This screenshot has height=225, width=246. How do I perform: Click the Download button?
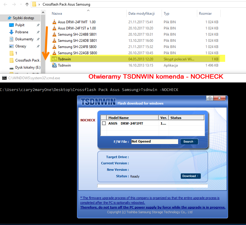point(190,176)
